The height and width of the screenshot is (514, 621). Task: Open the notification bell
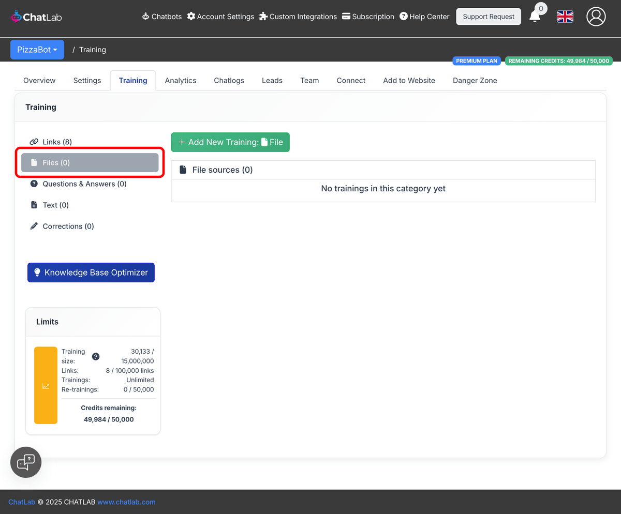coord(536,17)
